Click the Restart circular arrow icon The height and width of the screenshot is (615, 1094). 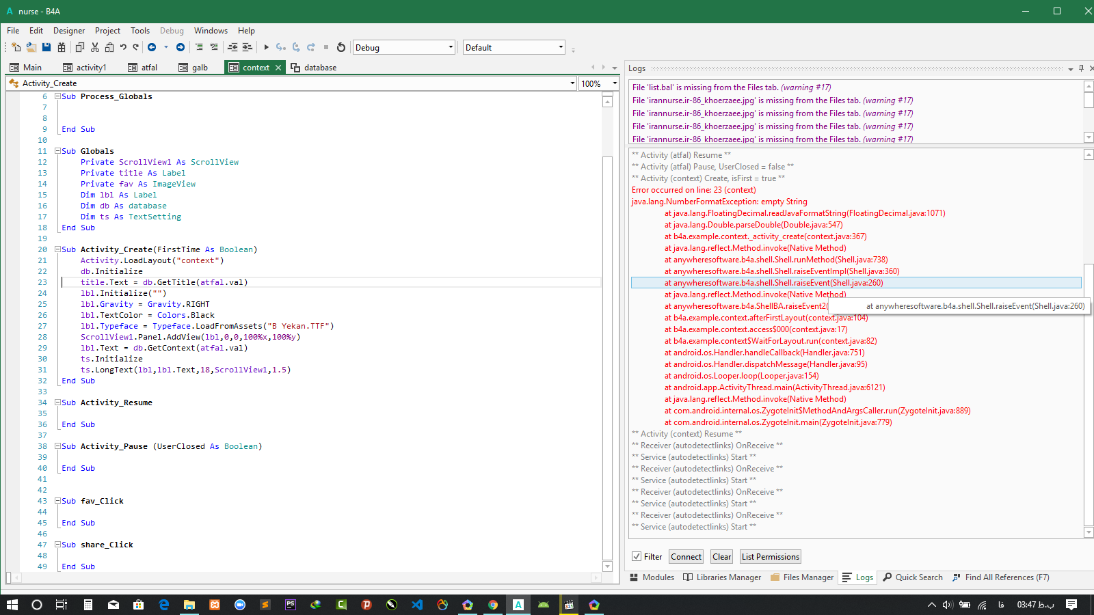pyautogui.click(x=341, y=47)
